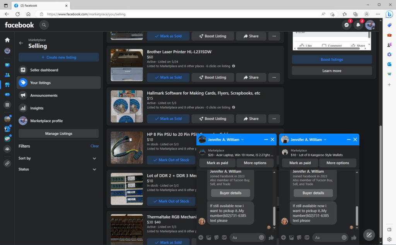Screen dimensions: 396x245
Task: Click the Facebook search magnifier icon
Action: (44, 25)
